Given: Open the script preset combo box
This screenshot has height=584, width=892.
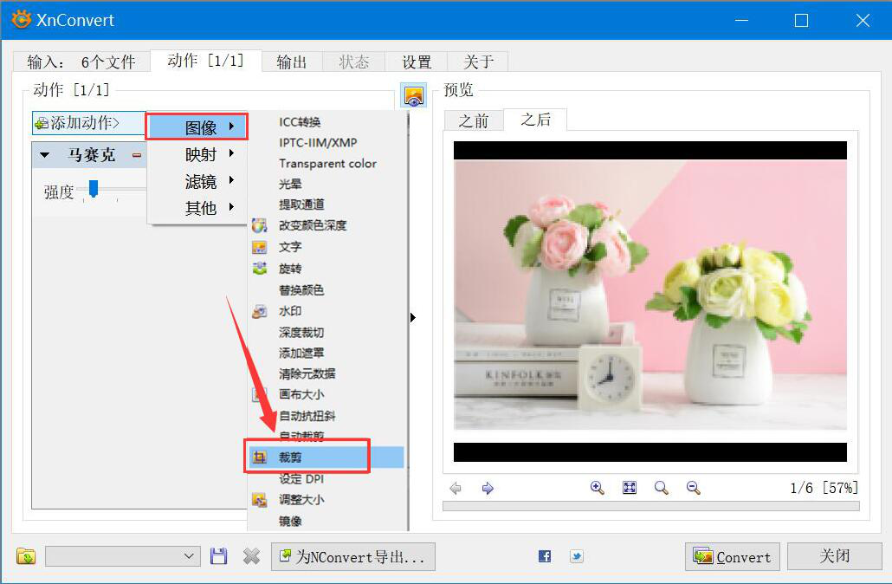Looking at the screenshot, I should 123,556.
